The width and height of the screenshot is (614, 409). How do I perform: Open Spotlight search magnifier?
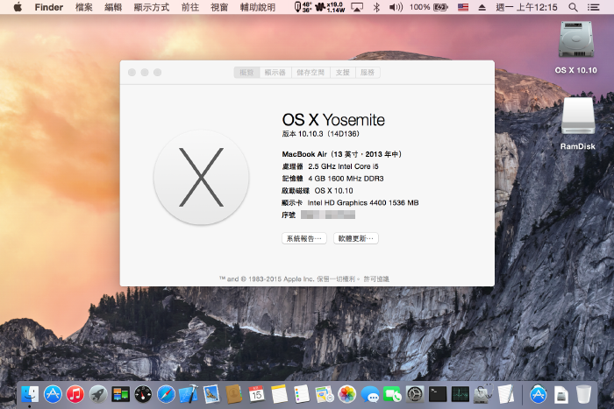coord(573,7)
